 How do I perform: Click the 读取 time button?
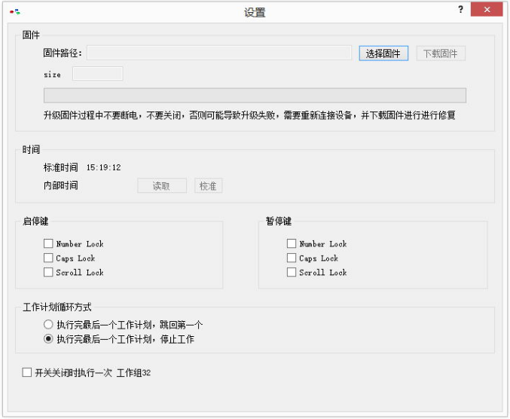coord(162,185)
